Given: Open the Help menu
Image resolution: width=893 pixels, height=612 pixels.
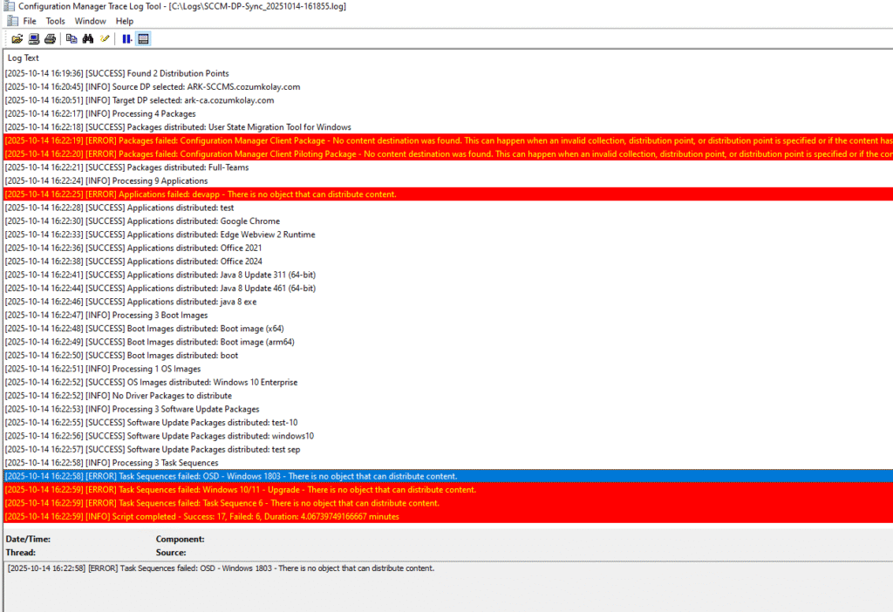Looking at the screenshot, I should coord(125,21).
